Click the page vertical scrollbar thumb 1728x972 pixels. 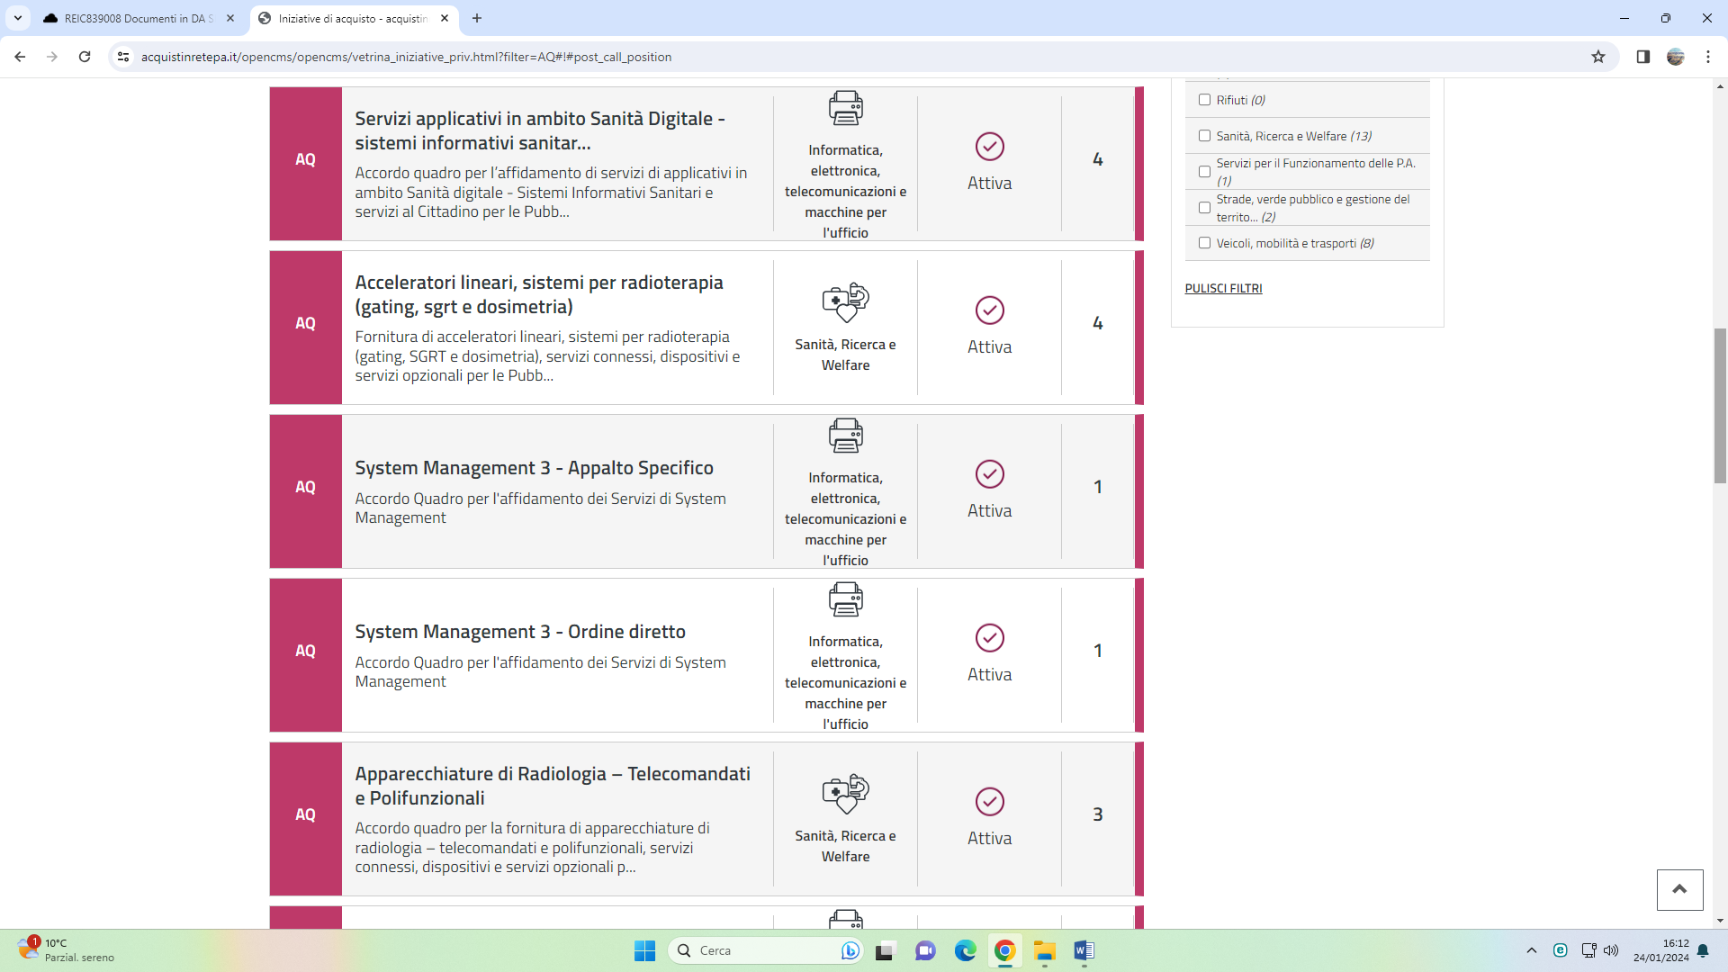tap(1720, 405)
